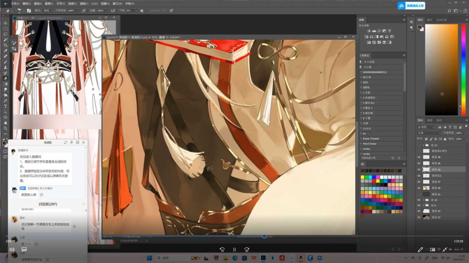The height and width of the screenshot is (263, 469).
Task: Expand the 组 10 layer group
Action: coord(423,200)
